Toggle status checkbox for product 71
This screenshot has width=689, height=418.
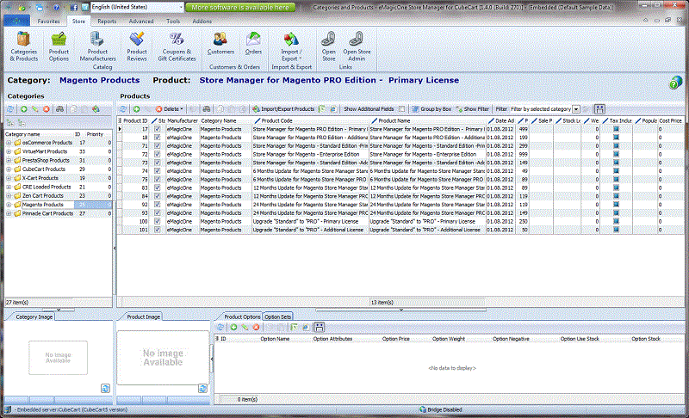coord(158,146)
